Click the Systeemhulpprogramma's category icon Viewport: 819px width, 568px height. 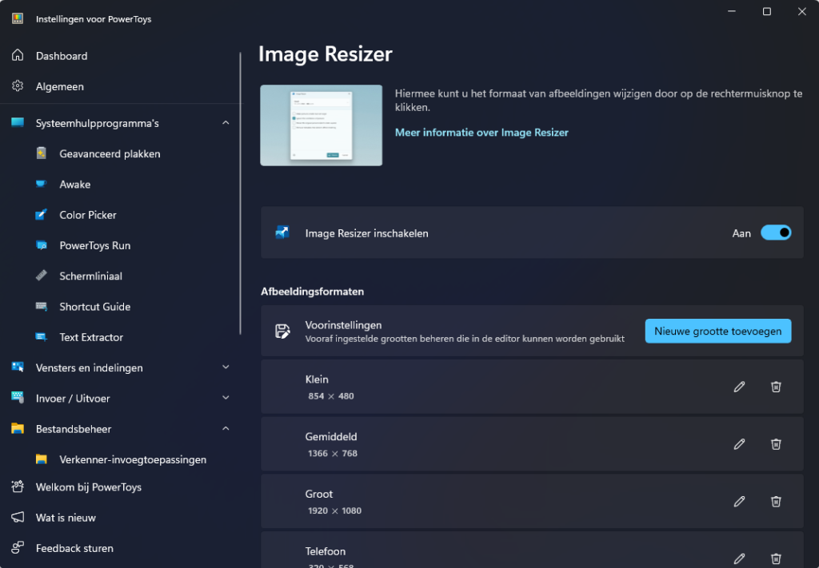tap(18, 122)
